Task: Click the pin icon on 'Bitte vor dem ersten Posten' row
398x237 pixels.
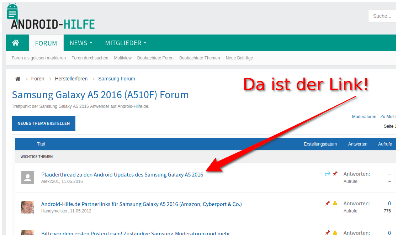Action: click(x=328, y=233)
